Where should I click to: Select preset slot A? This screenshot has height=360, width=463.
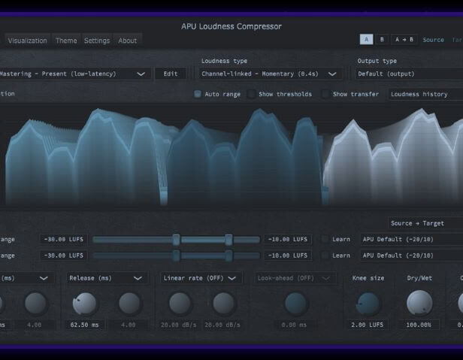[x=366, y=39]
